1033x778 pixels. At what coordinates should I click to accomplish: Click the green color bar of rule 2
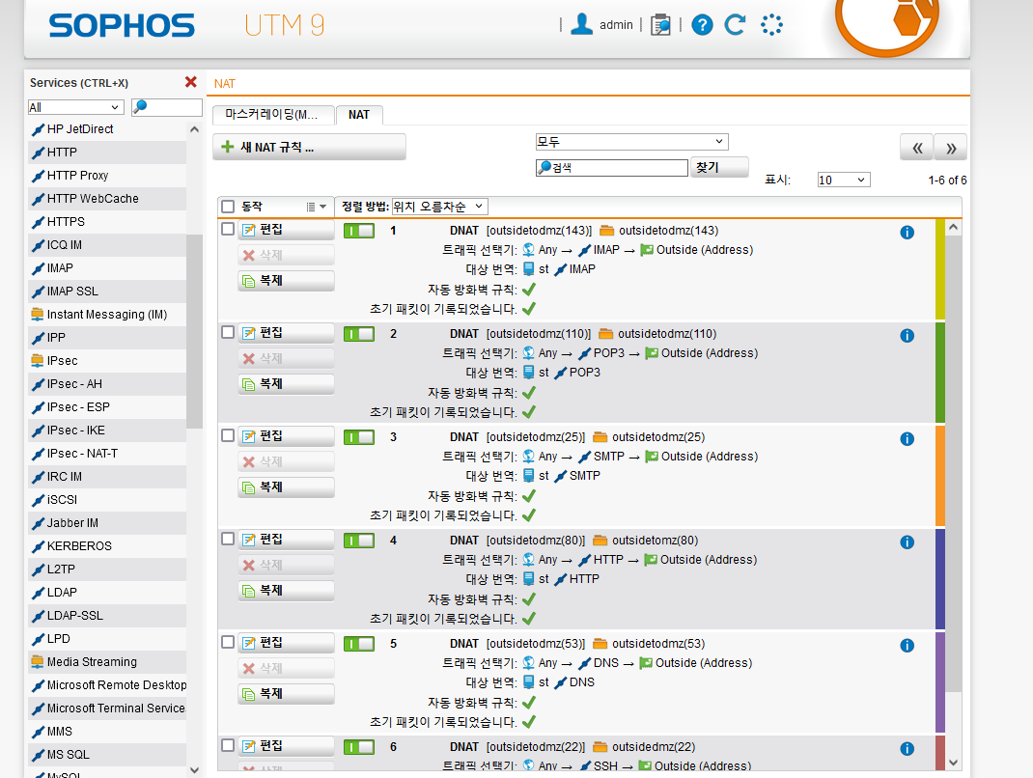tap(940, 373)
